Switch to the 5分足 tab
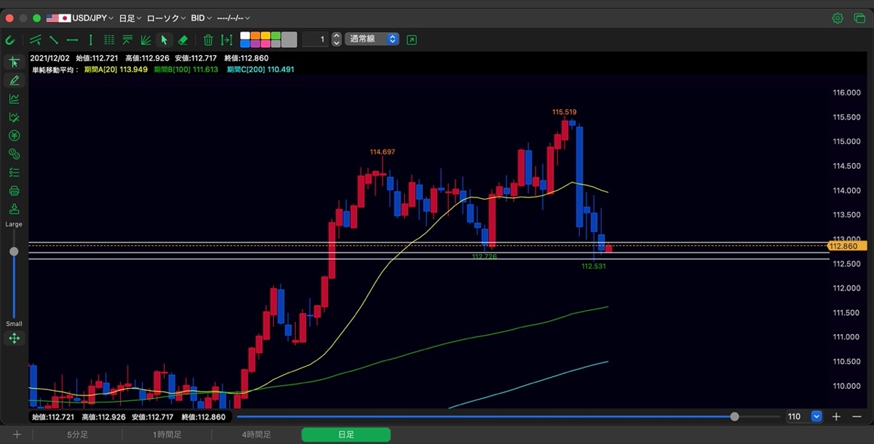The image size is (874, 444). pyautogui.click(x=78, y=435)
